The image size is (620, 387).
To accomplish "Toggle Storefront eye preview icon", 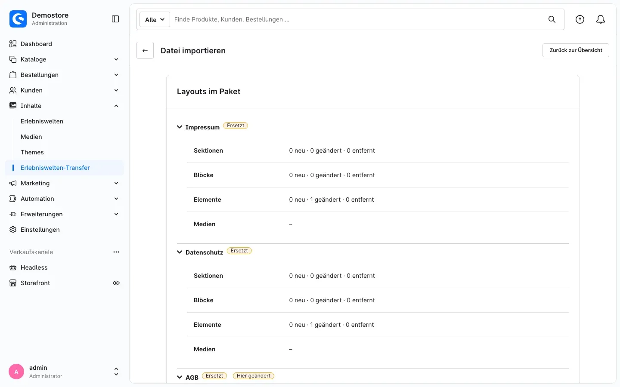I will point(116,283).
